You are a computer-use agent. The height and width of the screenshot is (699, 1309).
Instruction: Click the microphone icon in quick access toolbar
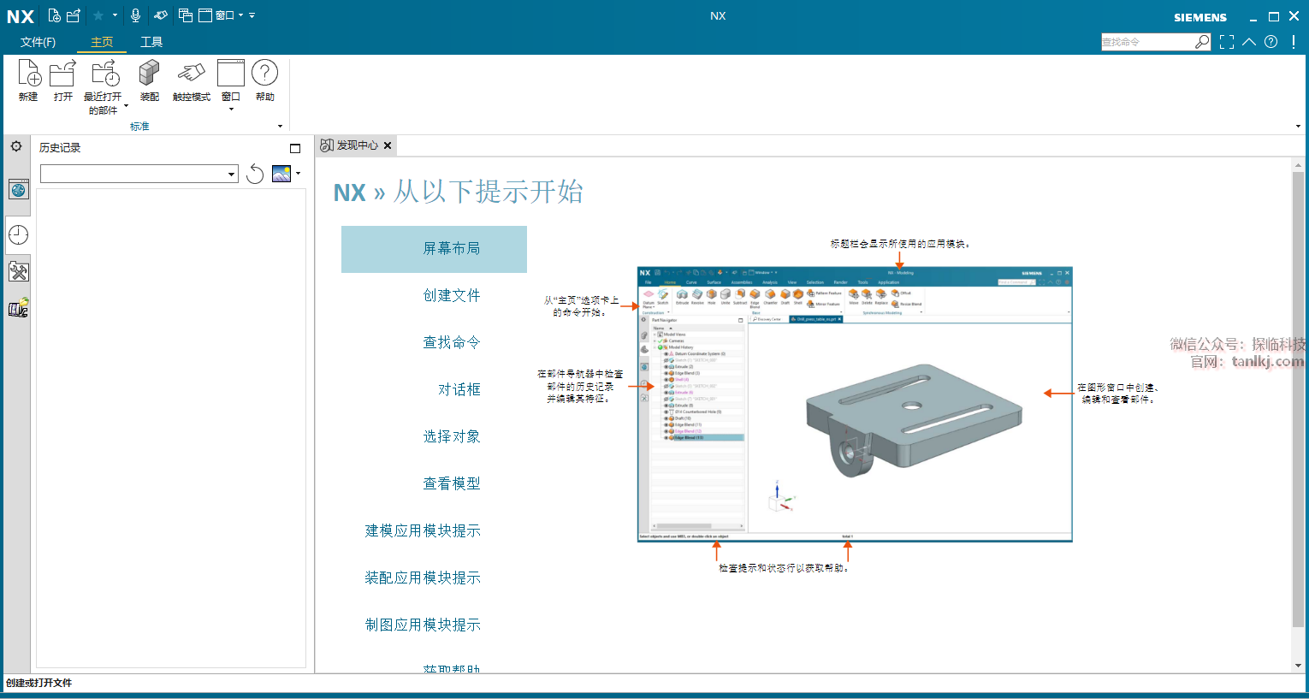pyautogui.click(x=135, y=15)
